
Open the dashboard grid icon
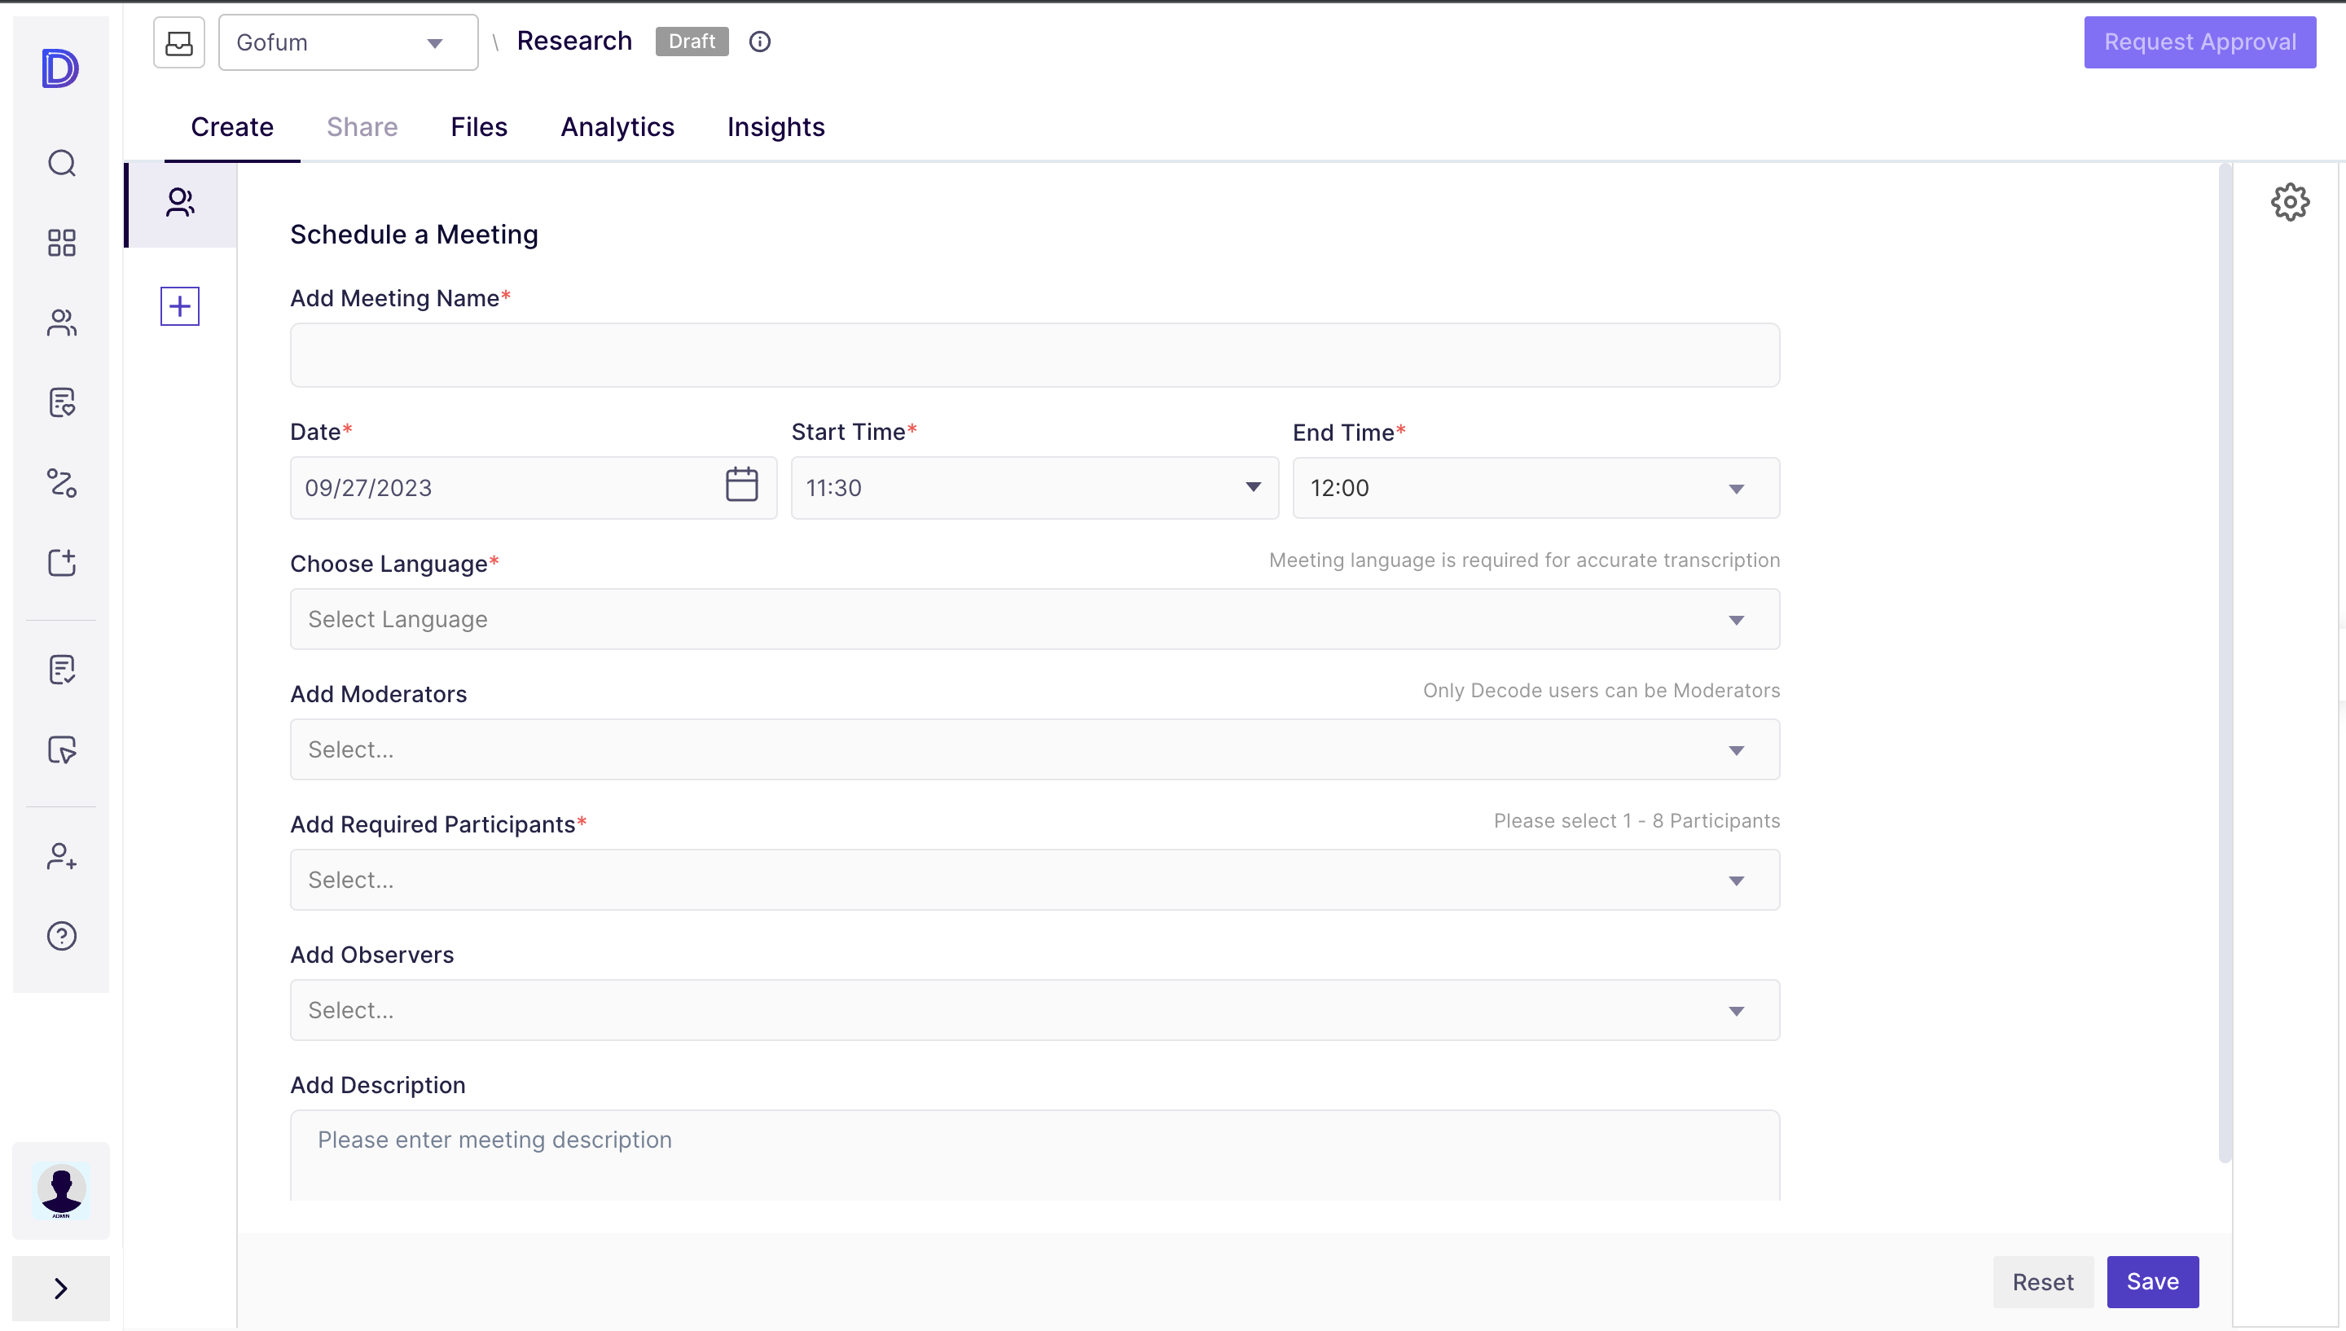point(60,242)
